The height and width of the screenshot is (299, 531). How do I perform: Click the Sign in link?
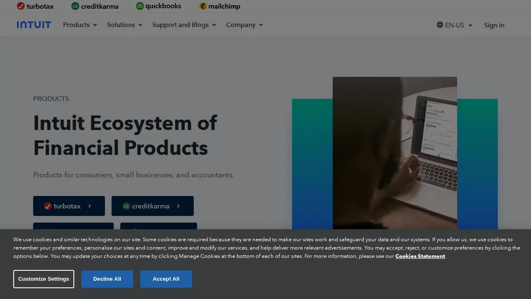tap(494, 25)
